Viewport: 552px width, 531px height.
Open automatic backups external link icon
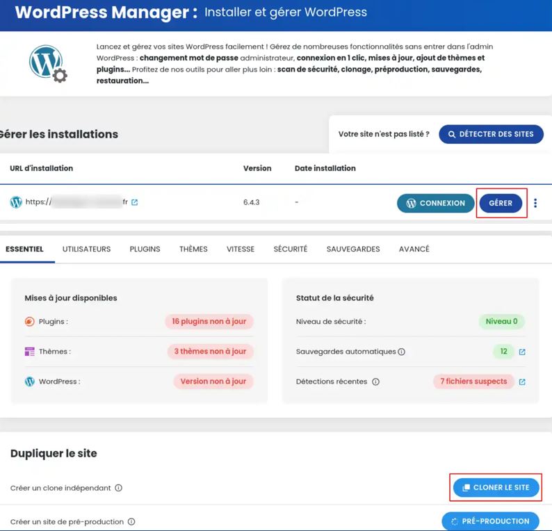(522, 352)
